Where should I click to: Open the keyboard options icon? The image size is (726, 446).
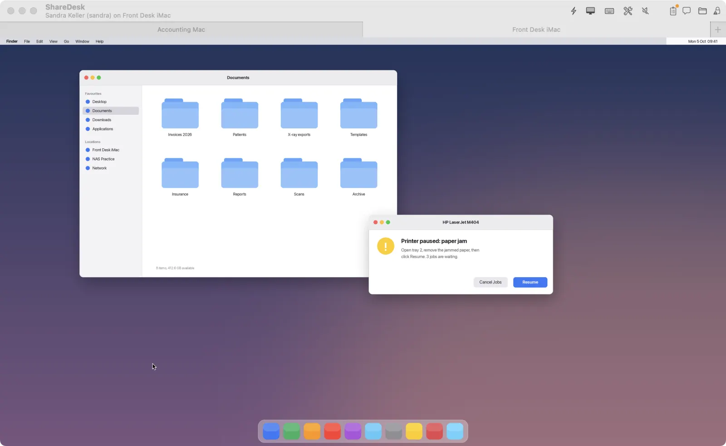pos(609,11)
